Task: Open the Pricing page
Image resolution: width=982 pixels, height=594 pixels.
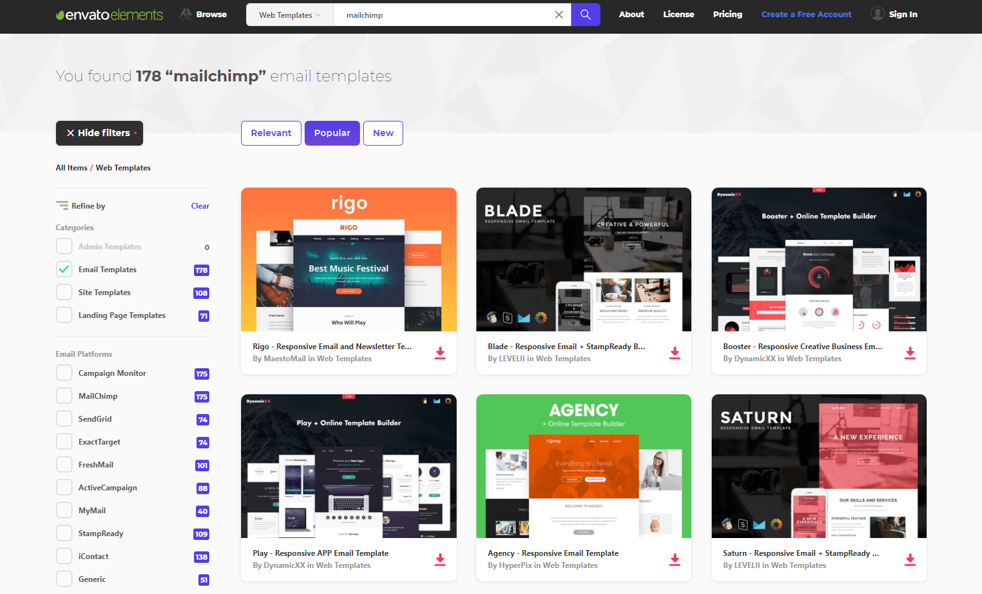Action: coord(728,14)
